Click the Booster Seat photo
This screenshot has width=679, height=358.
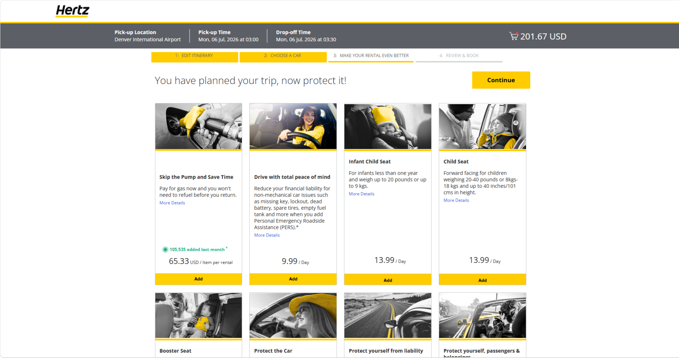(198, 315)
